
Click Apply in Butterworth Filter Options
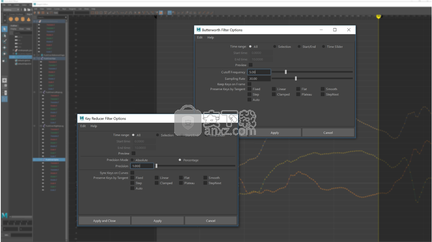(x=275, y=133)
